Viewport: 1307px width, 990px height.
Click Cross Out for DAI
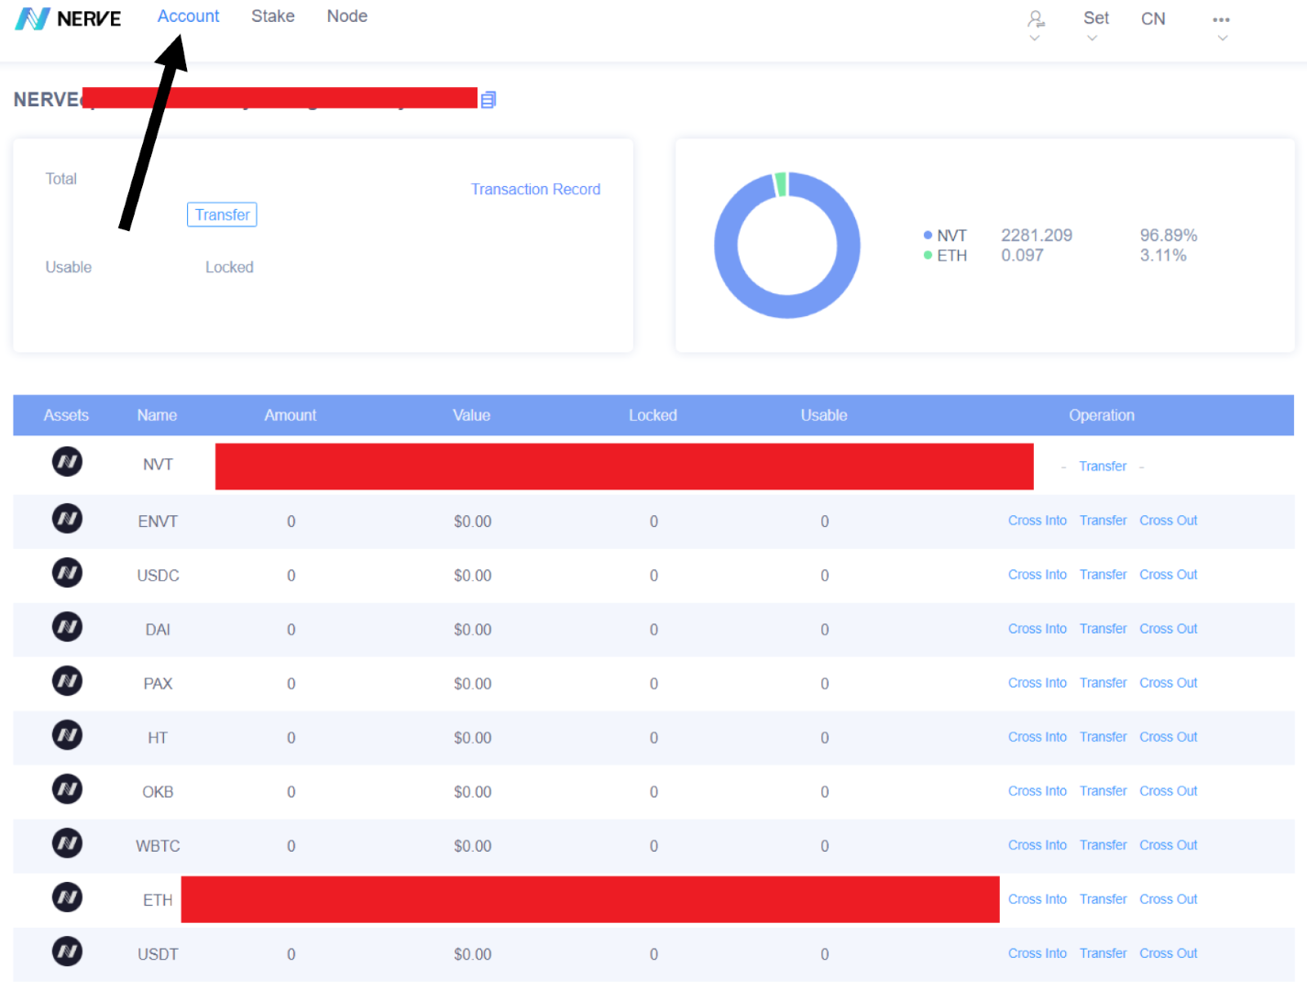[1169, 629]
